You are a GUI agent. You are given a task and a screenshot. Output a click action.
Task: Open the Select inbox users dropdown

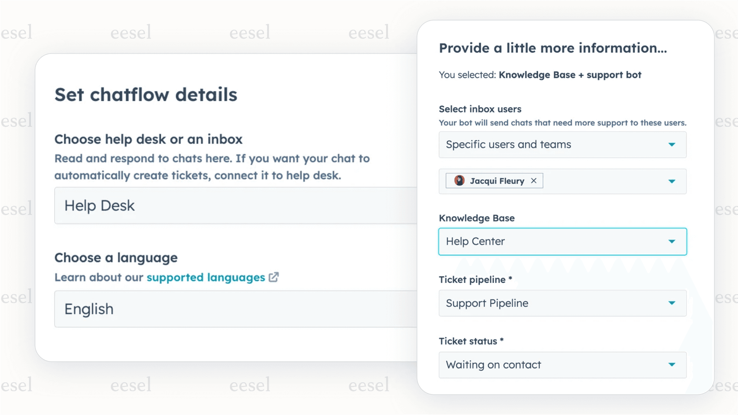coord(562,144)
